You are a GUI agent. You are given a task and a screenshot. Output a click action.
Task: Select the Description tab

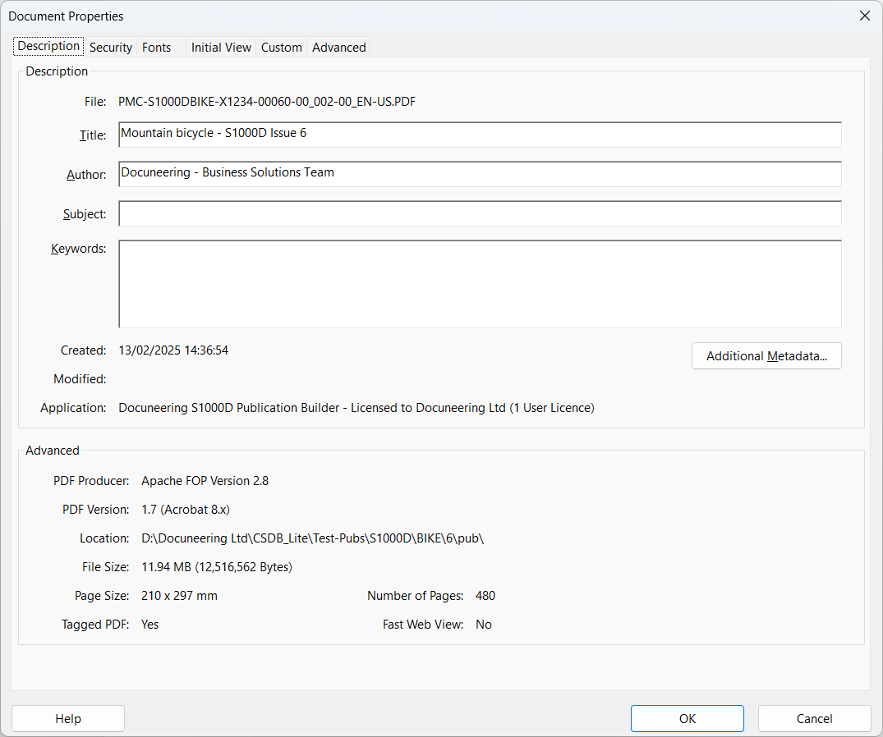coord(48,46)
